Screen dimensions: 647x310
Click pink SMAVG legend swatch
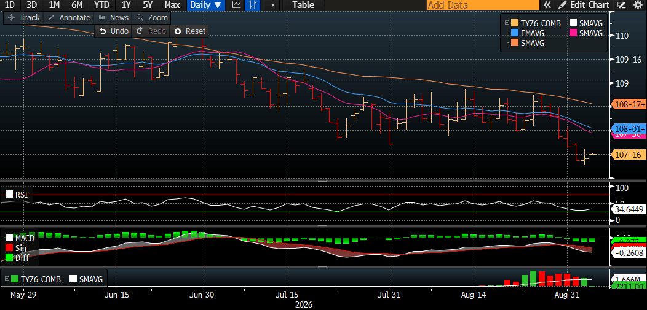pos(574,33)
